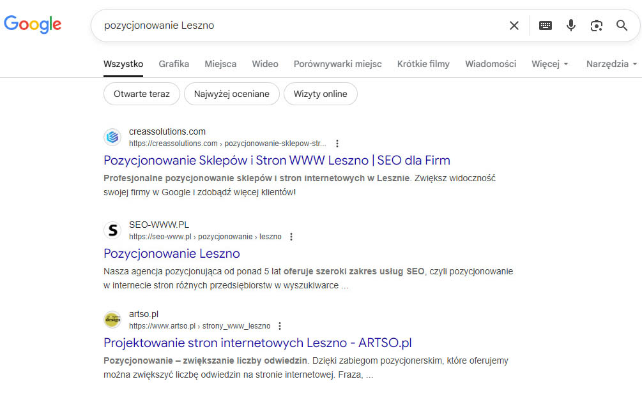Expand the 'Więcej' dropdown menu

click(x=549, y=64)
